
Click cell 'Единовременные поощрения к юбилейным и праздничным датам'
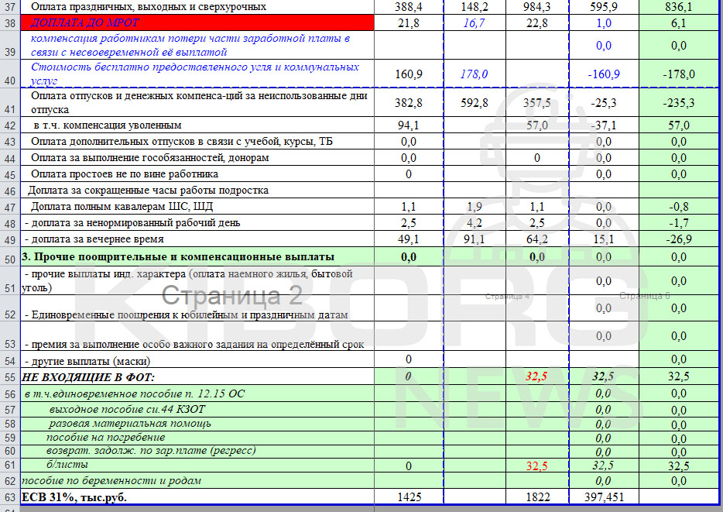197,308
